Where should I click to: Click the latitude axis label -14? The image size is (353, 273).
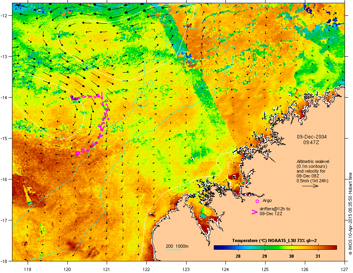[x=4, y=97]
